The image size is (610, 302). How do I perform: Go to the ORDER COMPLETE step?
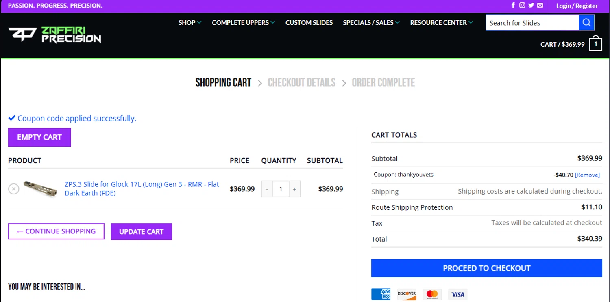click(x=383, y=83)
